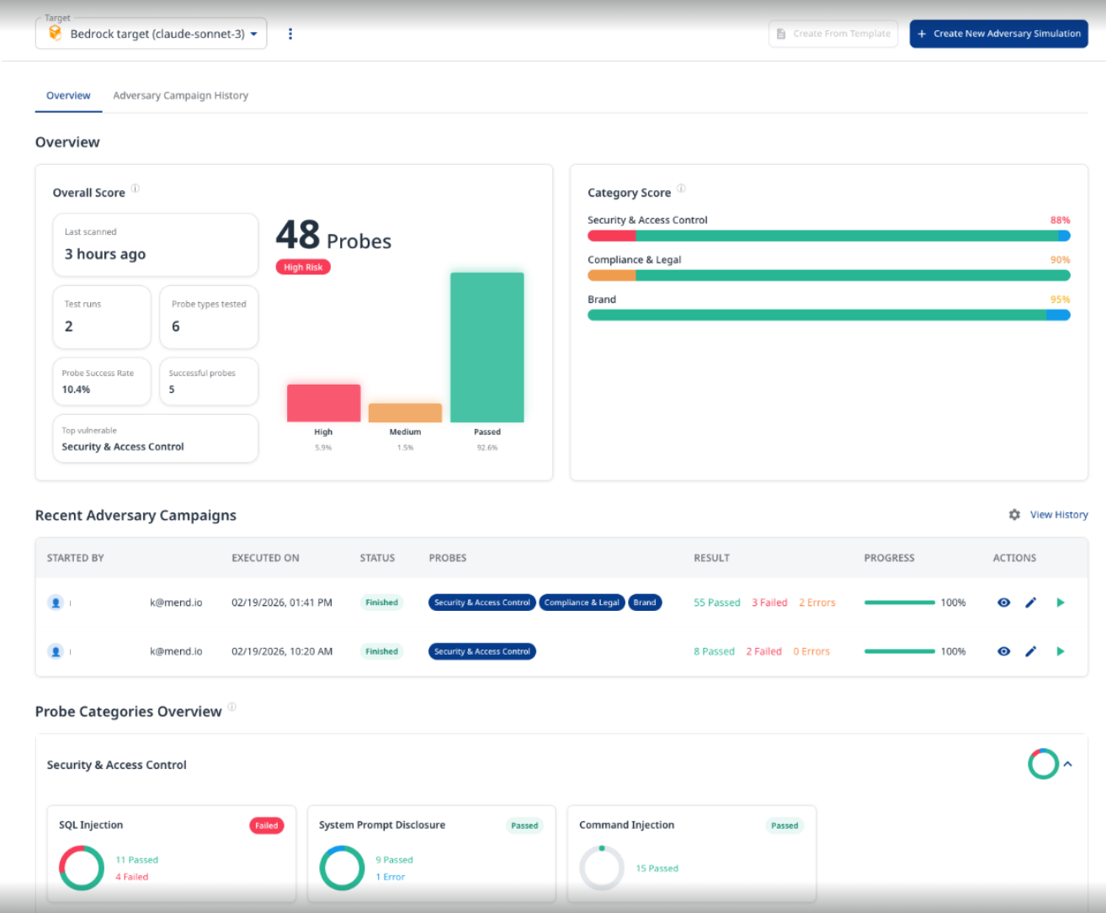Click the settings gear near View History
The width and height of the screenshot is (1106, 913).
click(x=1014, y=515)
